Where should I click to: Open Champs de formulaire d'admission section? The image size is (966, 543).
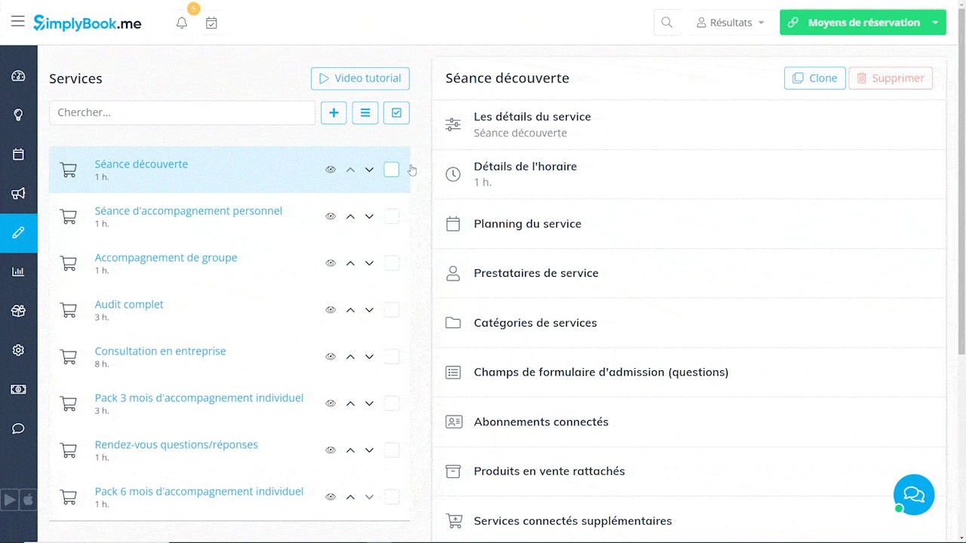click(x=688, y=373)
